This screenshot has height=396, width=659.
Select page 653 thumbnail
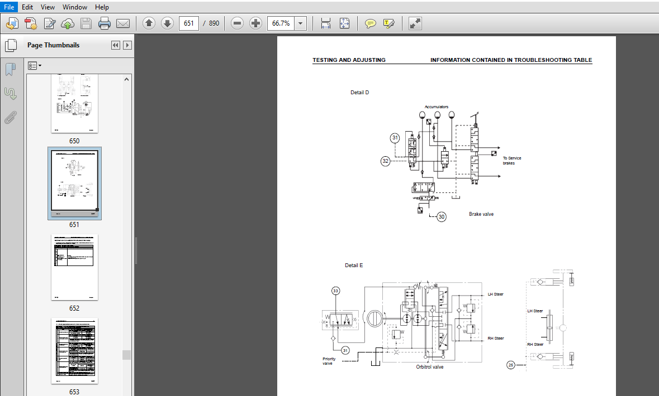click(74, 351)
